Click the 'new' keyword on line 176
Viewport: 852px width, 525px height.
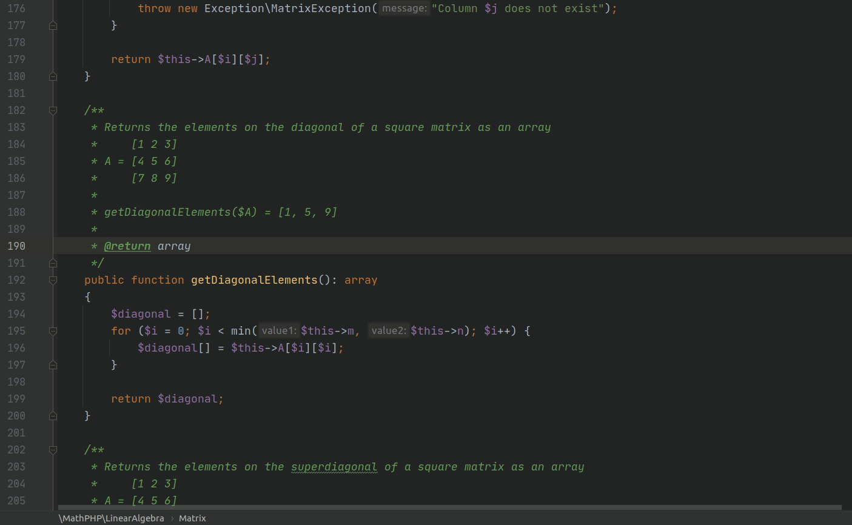coord(187,8)
